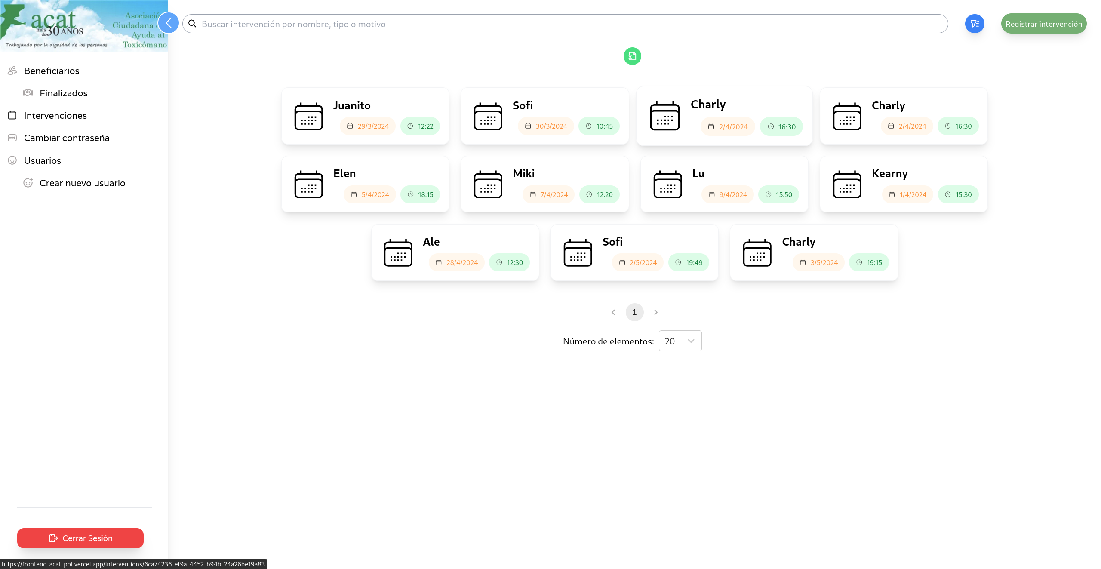
Task: Click the calendar icon on Juanito card
Action: click(308, 116)
